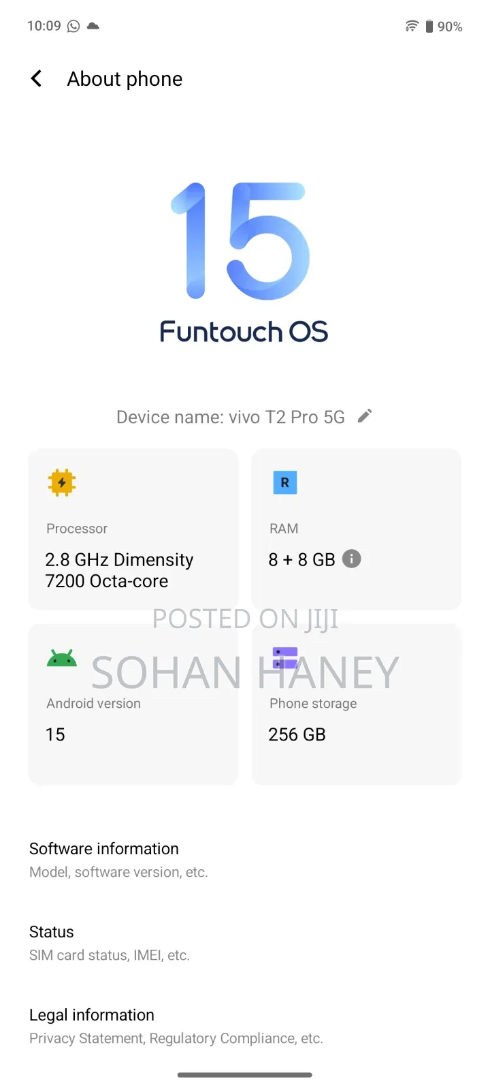Tap the battery icon showing 90%
The image size is (490, 1090).
click(x=430, y=26)
